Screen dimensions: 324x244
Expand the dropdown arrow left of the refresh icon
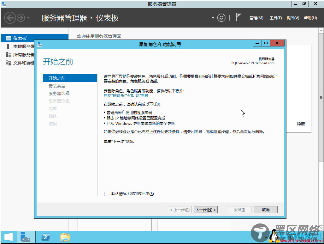(x=213, y=18)
